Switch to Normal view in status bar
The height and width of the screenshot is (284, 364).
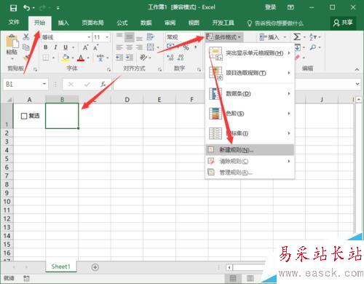point(233,278)
